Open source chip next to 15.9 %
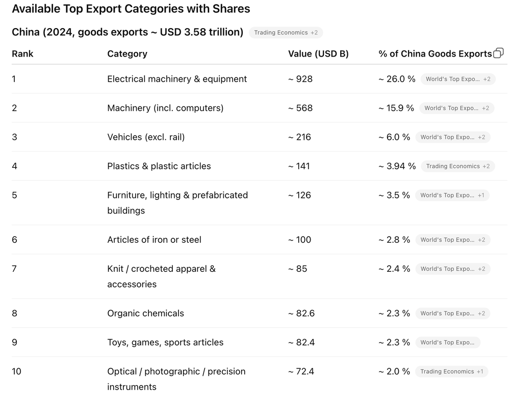 click(456, 108)
